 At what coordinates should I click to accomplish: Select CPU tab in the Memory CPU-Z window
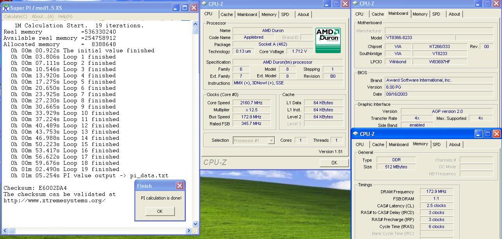coord(360,144)
